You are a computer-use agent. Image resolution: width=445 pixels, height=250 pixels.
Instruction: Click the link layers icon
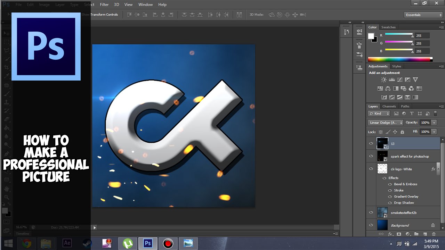381,234
